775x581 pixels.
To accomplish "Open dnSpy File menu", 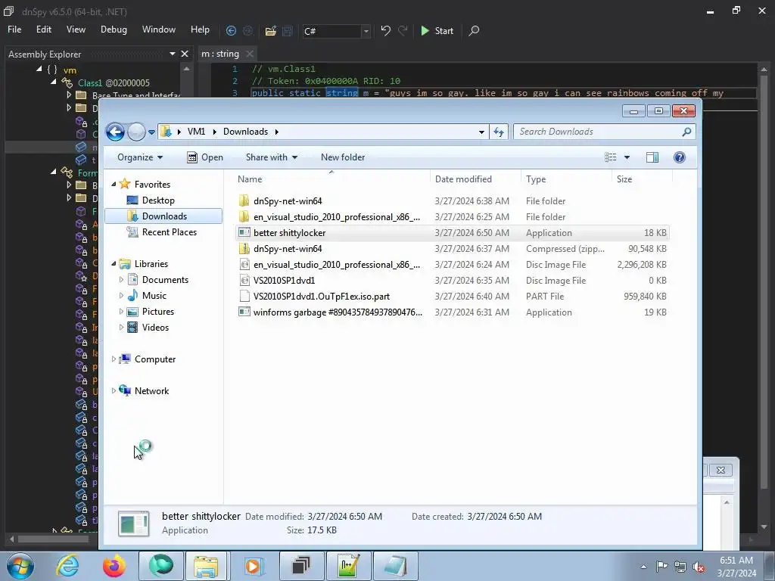I will [x=14, y=30].
